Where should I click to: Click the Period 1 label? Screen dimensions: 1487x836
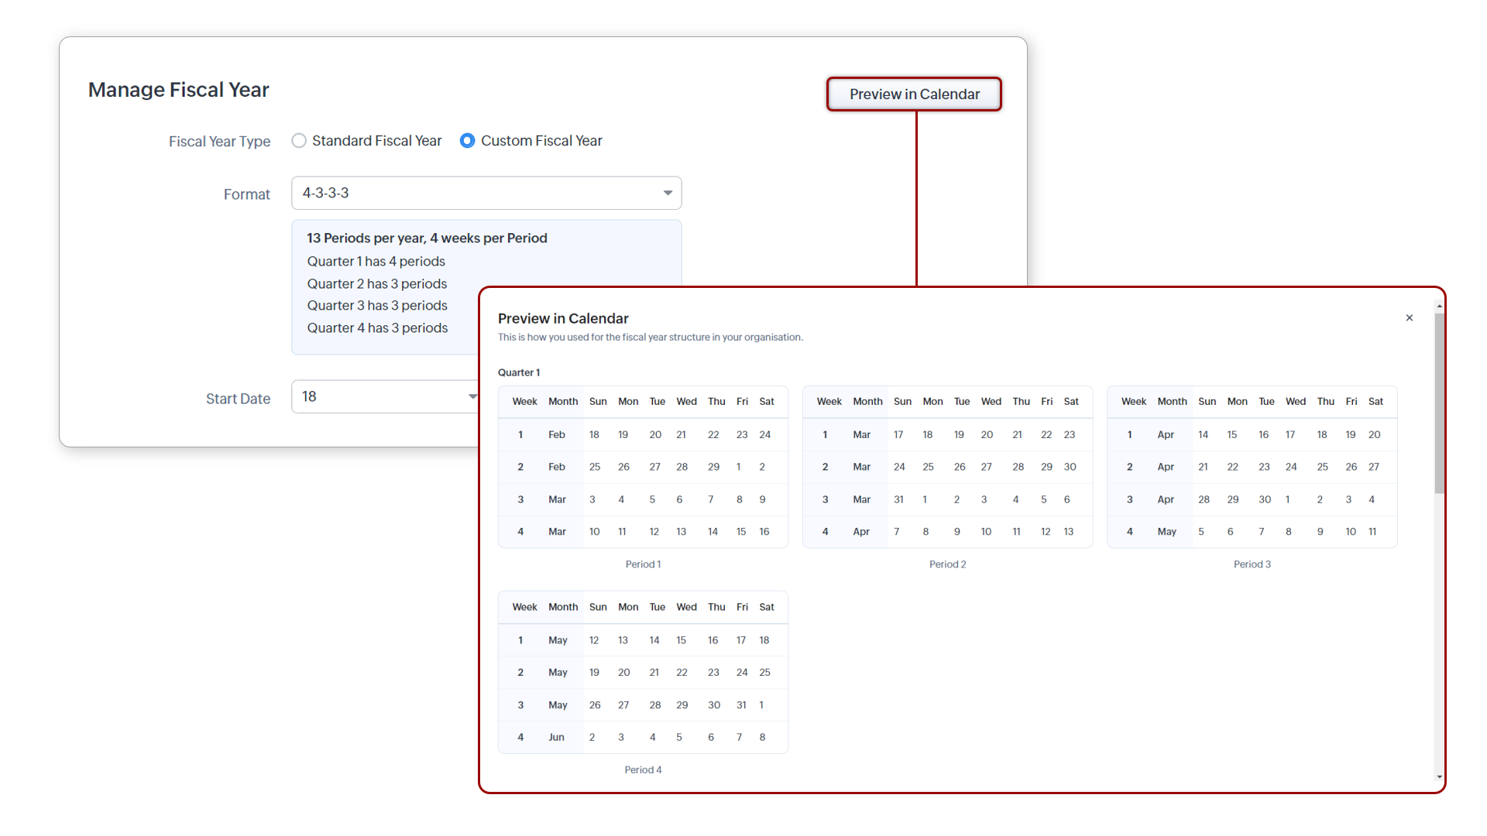[643, 564]
